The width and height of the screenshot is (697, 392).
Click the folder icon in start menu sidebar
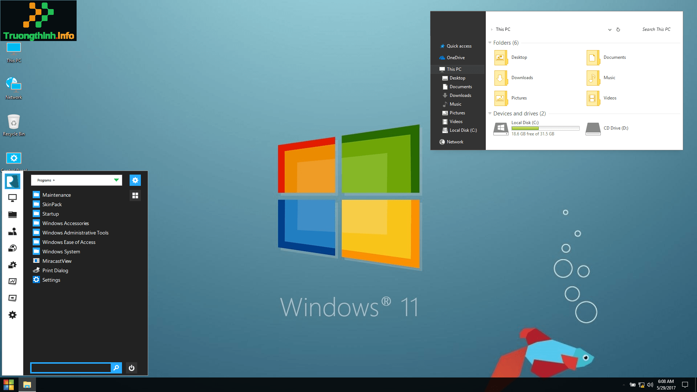[12, 215]
